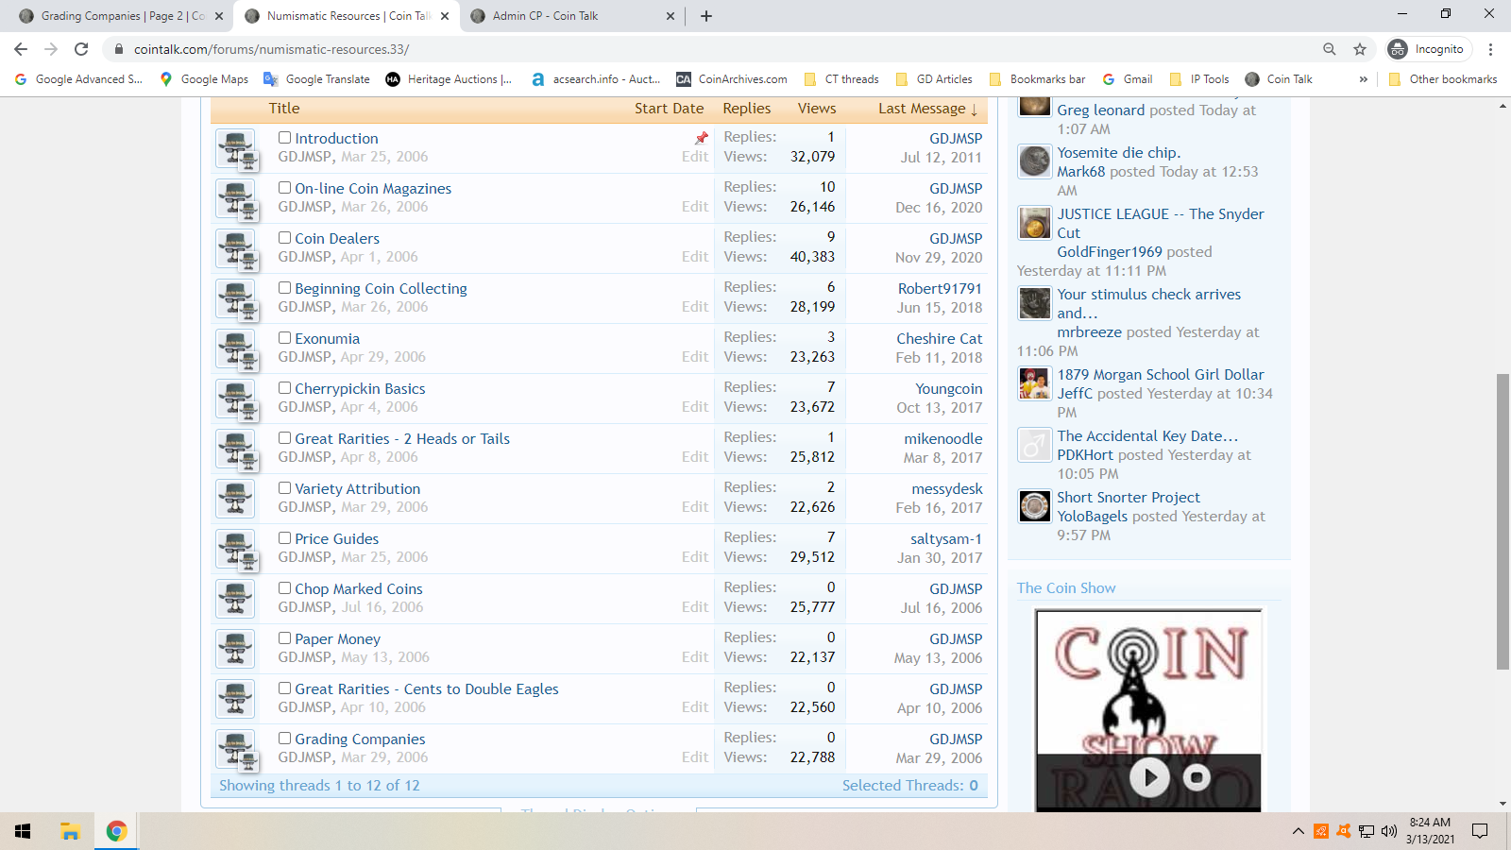Image resolution: width=1511 pixels, height=850 pixels.
Task: Check the Introduction thread checkbox
Action: [284, 138]
